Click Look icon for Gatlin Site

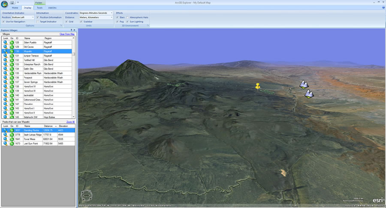click(6, 69)
